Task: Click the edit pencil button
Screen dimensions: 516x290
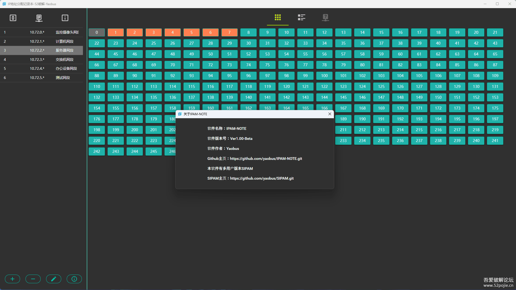Action: coord(54,279)
